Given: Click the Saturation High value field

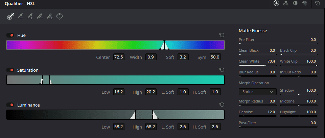Looking at the screenshot, I should point(151,92).
